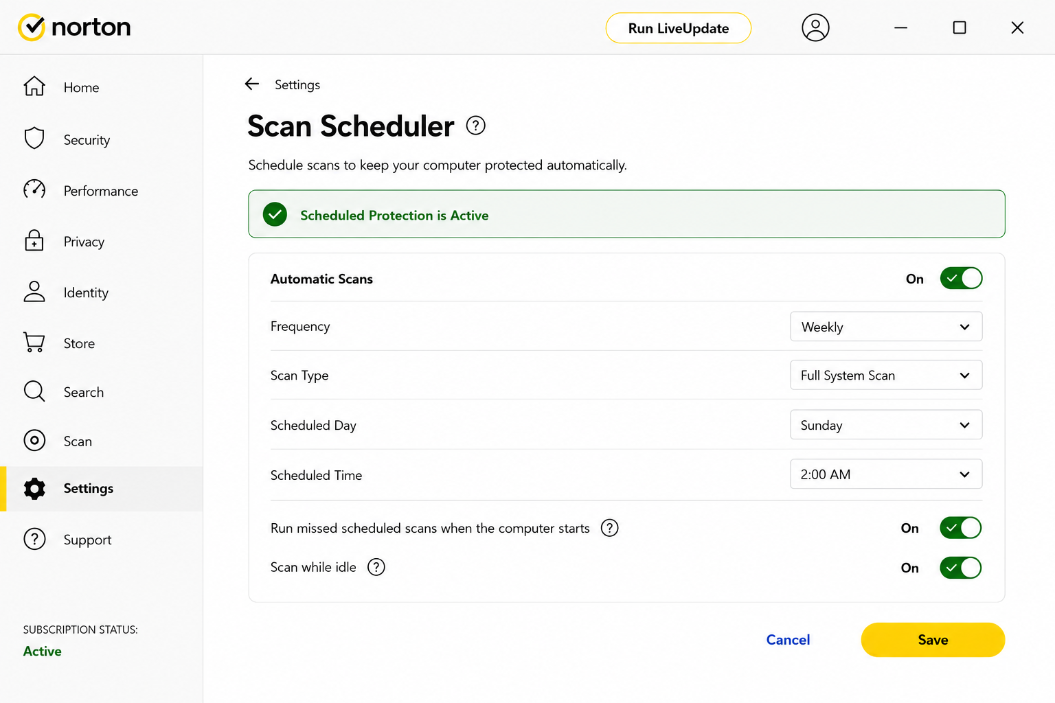The width and height of the screenshot is (1055, 703).
Task: Click the Scan target icon
Action: [34, 440]
